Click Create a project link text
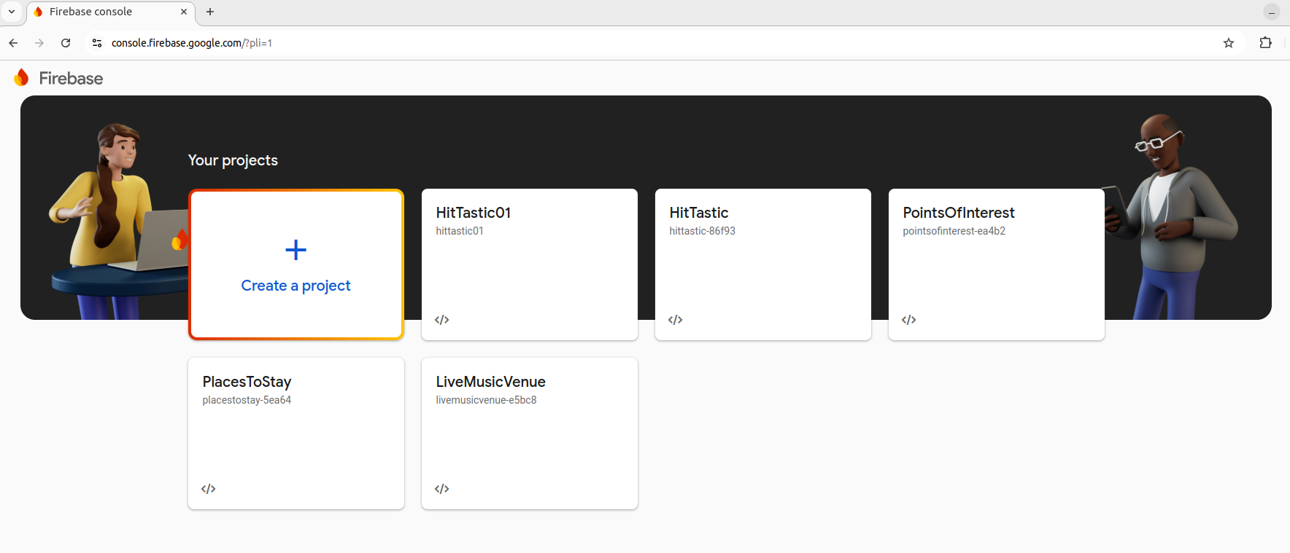Screen dimensions: 1290x553 [296, 286]
